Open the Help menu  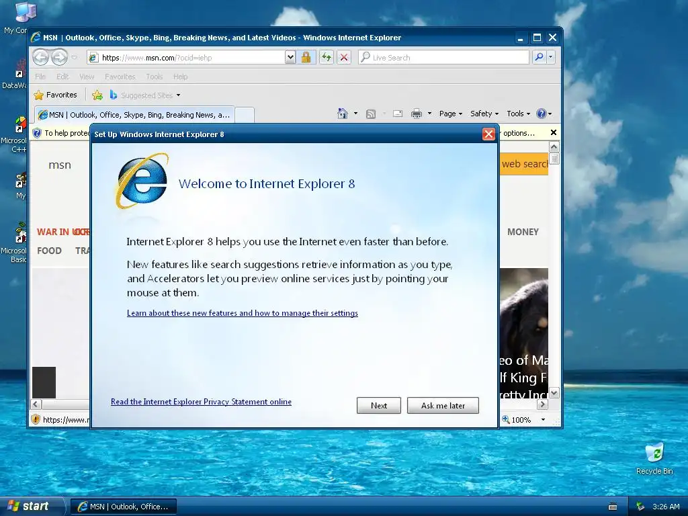(180, 77)
